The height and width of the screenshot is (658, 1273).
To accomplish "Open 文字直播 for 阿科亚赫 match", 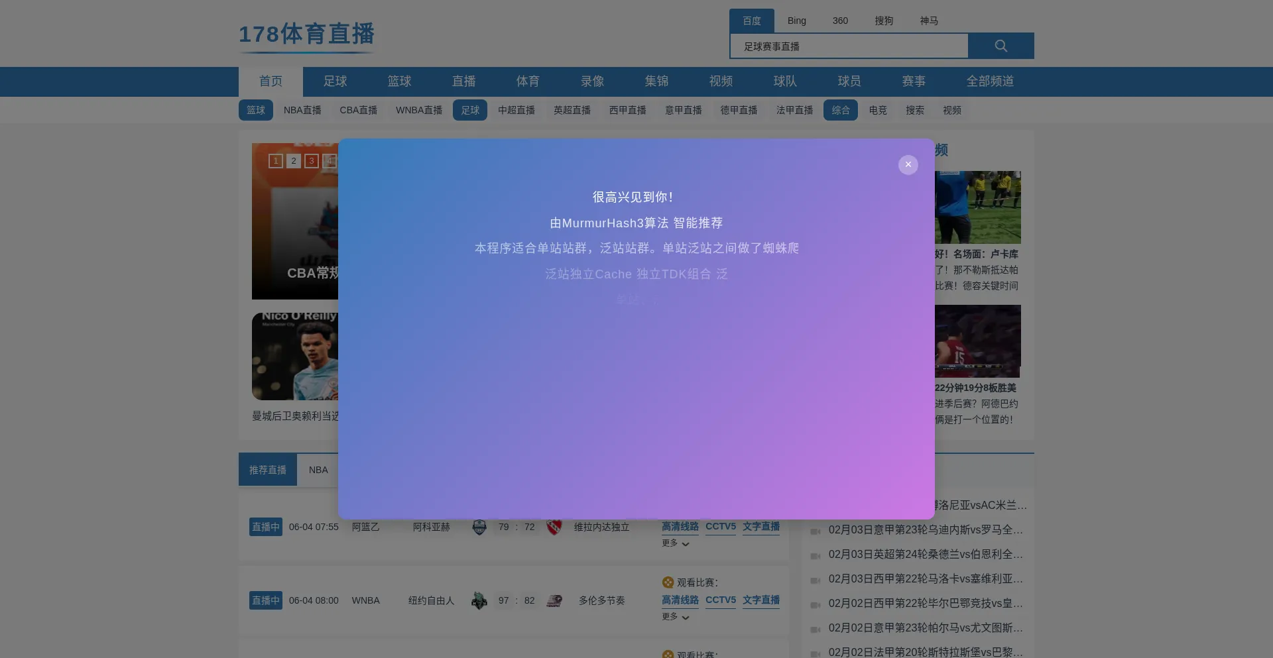I will 761,527.
